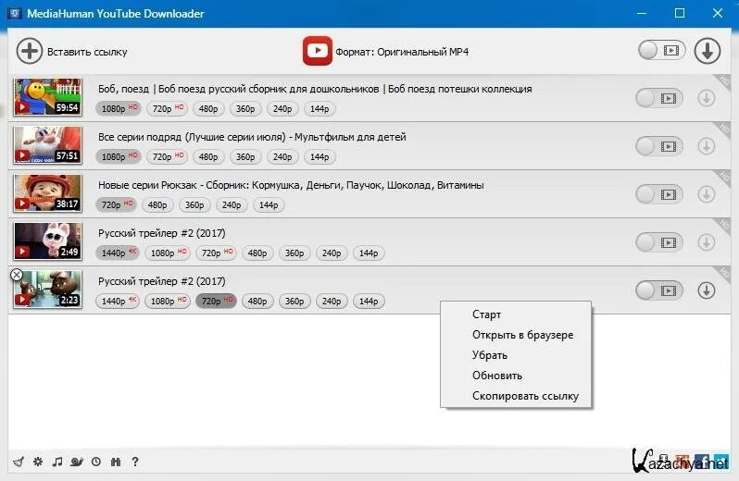Toggle video switch for Новые серии Рюкзак row
Screen dimensions: 739x481
coord(658,194)
